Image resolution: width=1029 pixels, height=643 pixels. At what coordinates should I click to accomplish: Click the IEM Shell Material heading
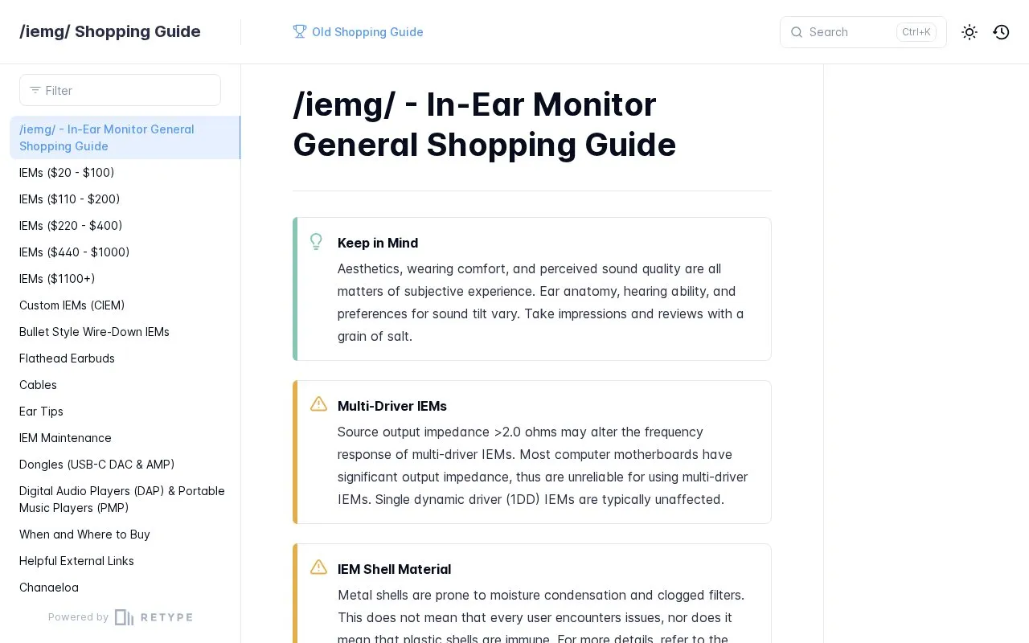394,569
